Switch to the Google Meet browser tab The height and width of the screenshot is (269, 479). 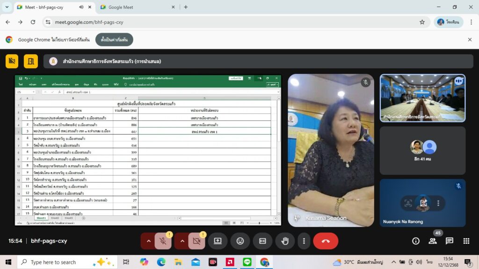136,7
